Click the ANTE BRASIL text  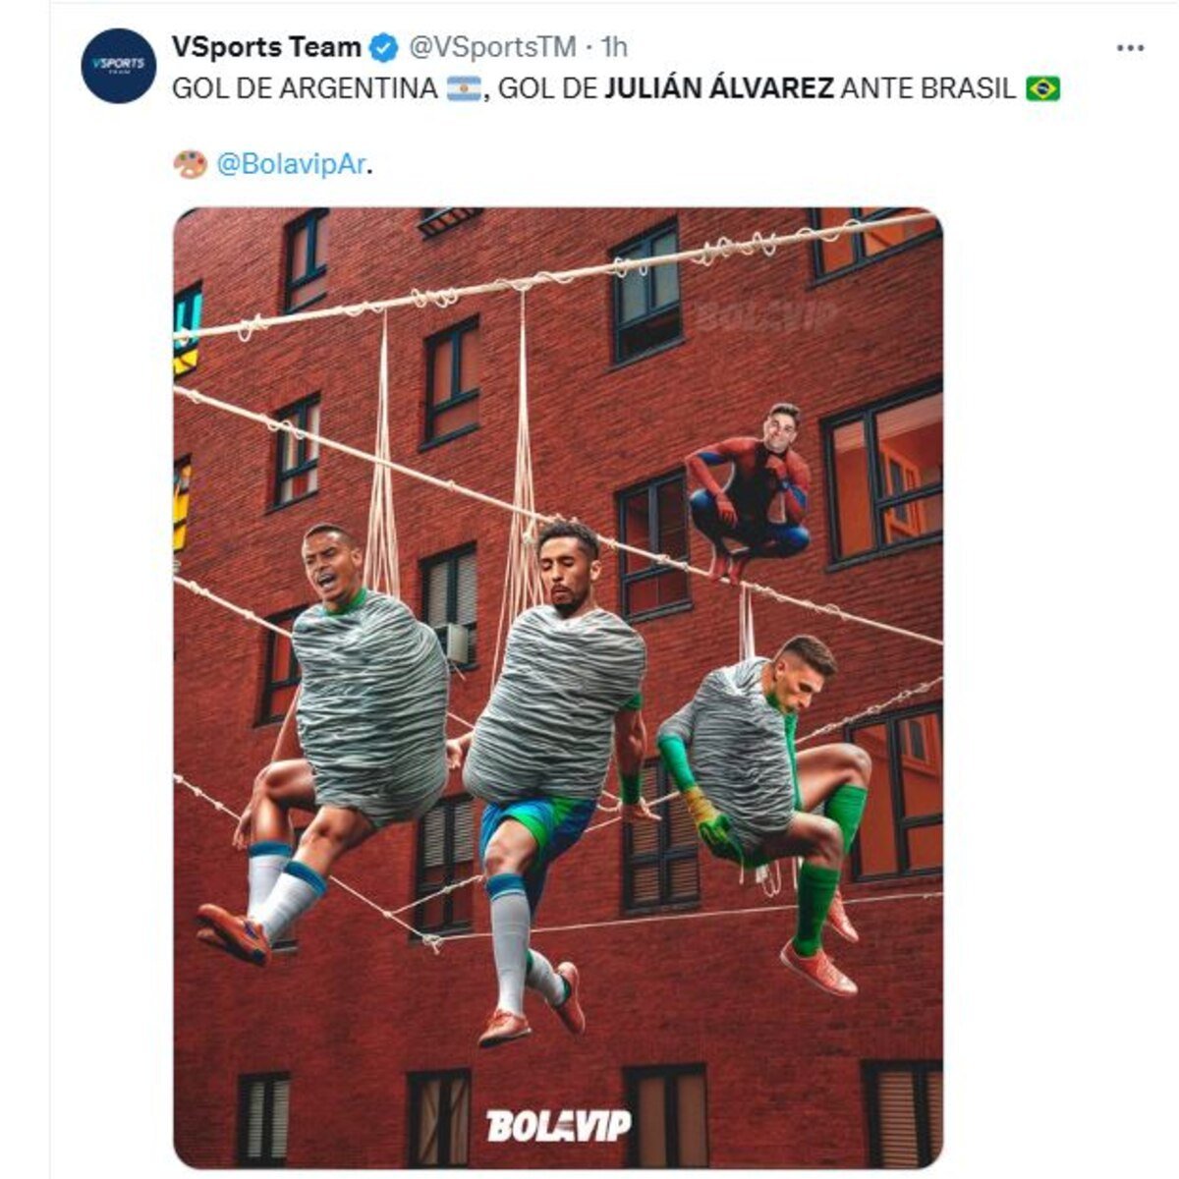click(x=929, y=89)
